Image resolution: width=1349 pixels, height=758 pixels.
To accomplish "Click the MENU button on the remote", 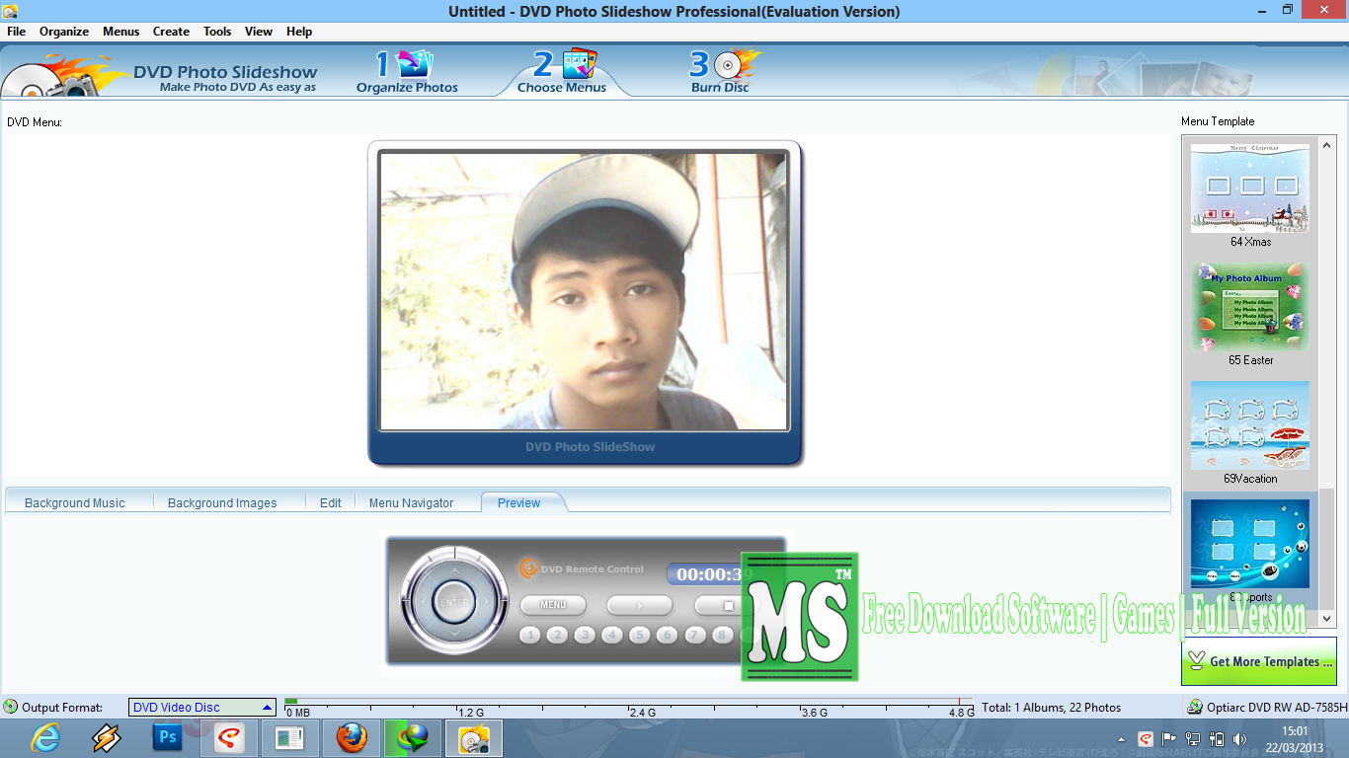I will [553, 605].
